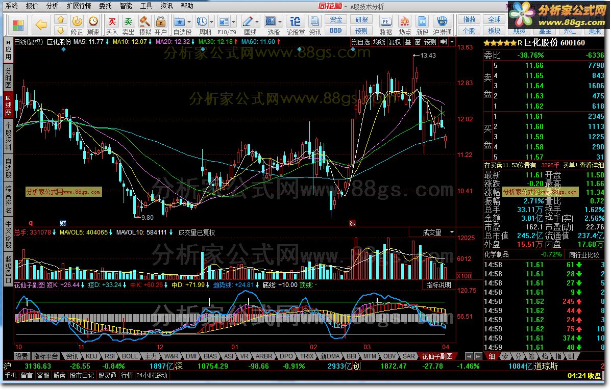Click the colorful home grid icon
The width and height of the screenshot is (611, 390).
(x=18, y=25)
